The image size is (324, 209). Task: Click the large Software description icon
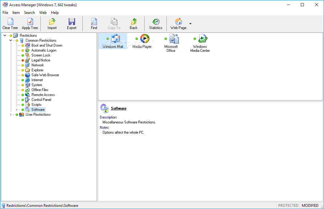[104, 108]
